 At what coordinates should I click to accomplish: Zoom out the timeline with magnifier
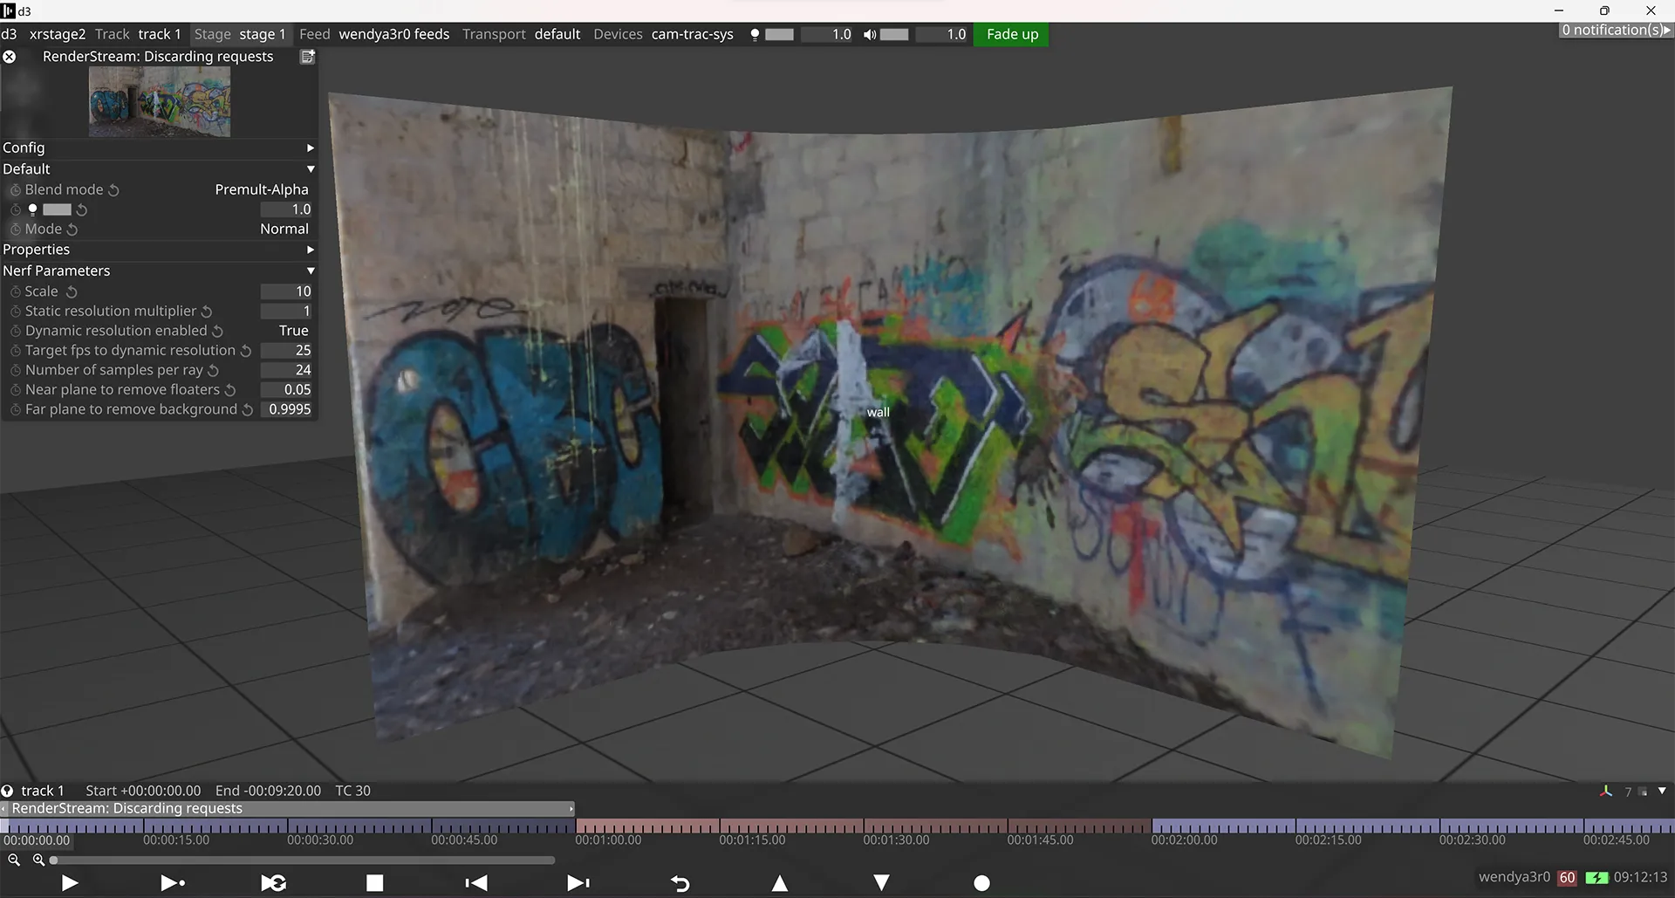tap(14, 860)
